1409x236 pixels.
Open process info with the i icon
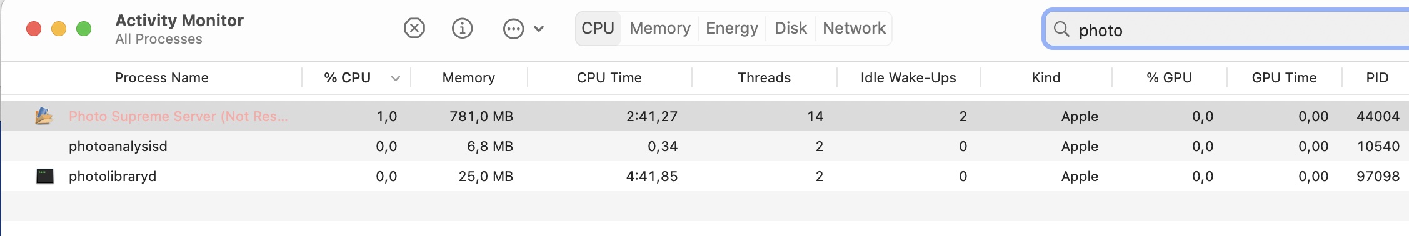[462, 28]
